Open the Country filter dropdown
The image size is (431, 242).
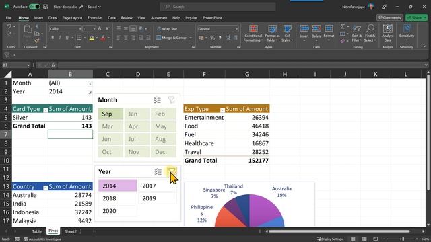tap(45, 188)
